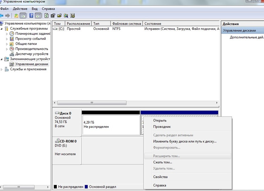Click the volume list horizontal scrollbar thumb
Viewport: 264px width, 191px height.
click(x=92, y=103)
